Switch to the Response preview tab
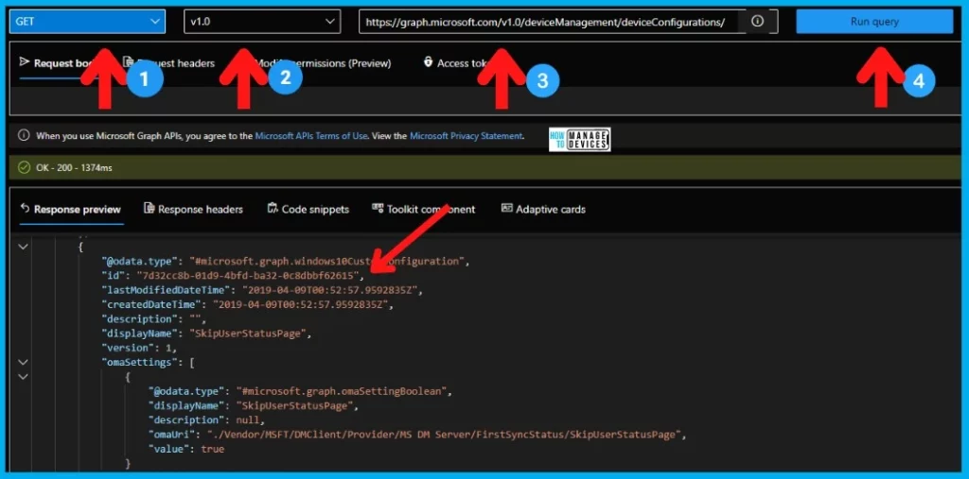 [x=71, y=209]
